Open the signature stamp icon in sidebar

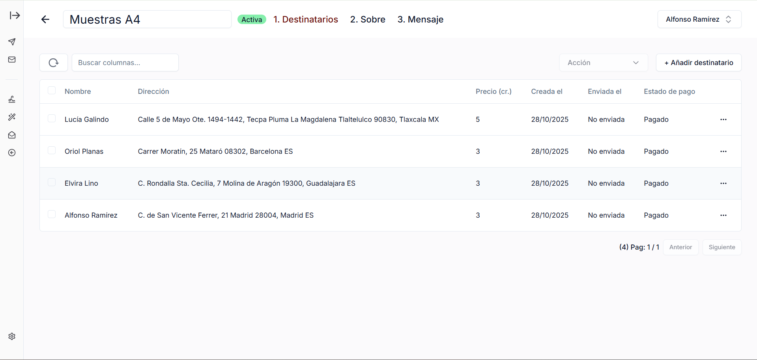[12, 99]
